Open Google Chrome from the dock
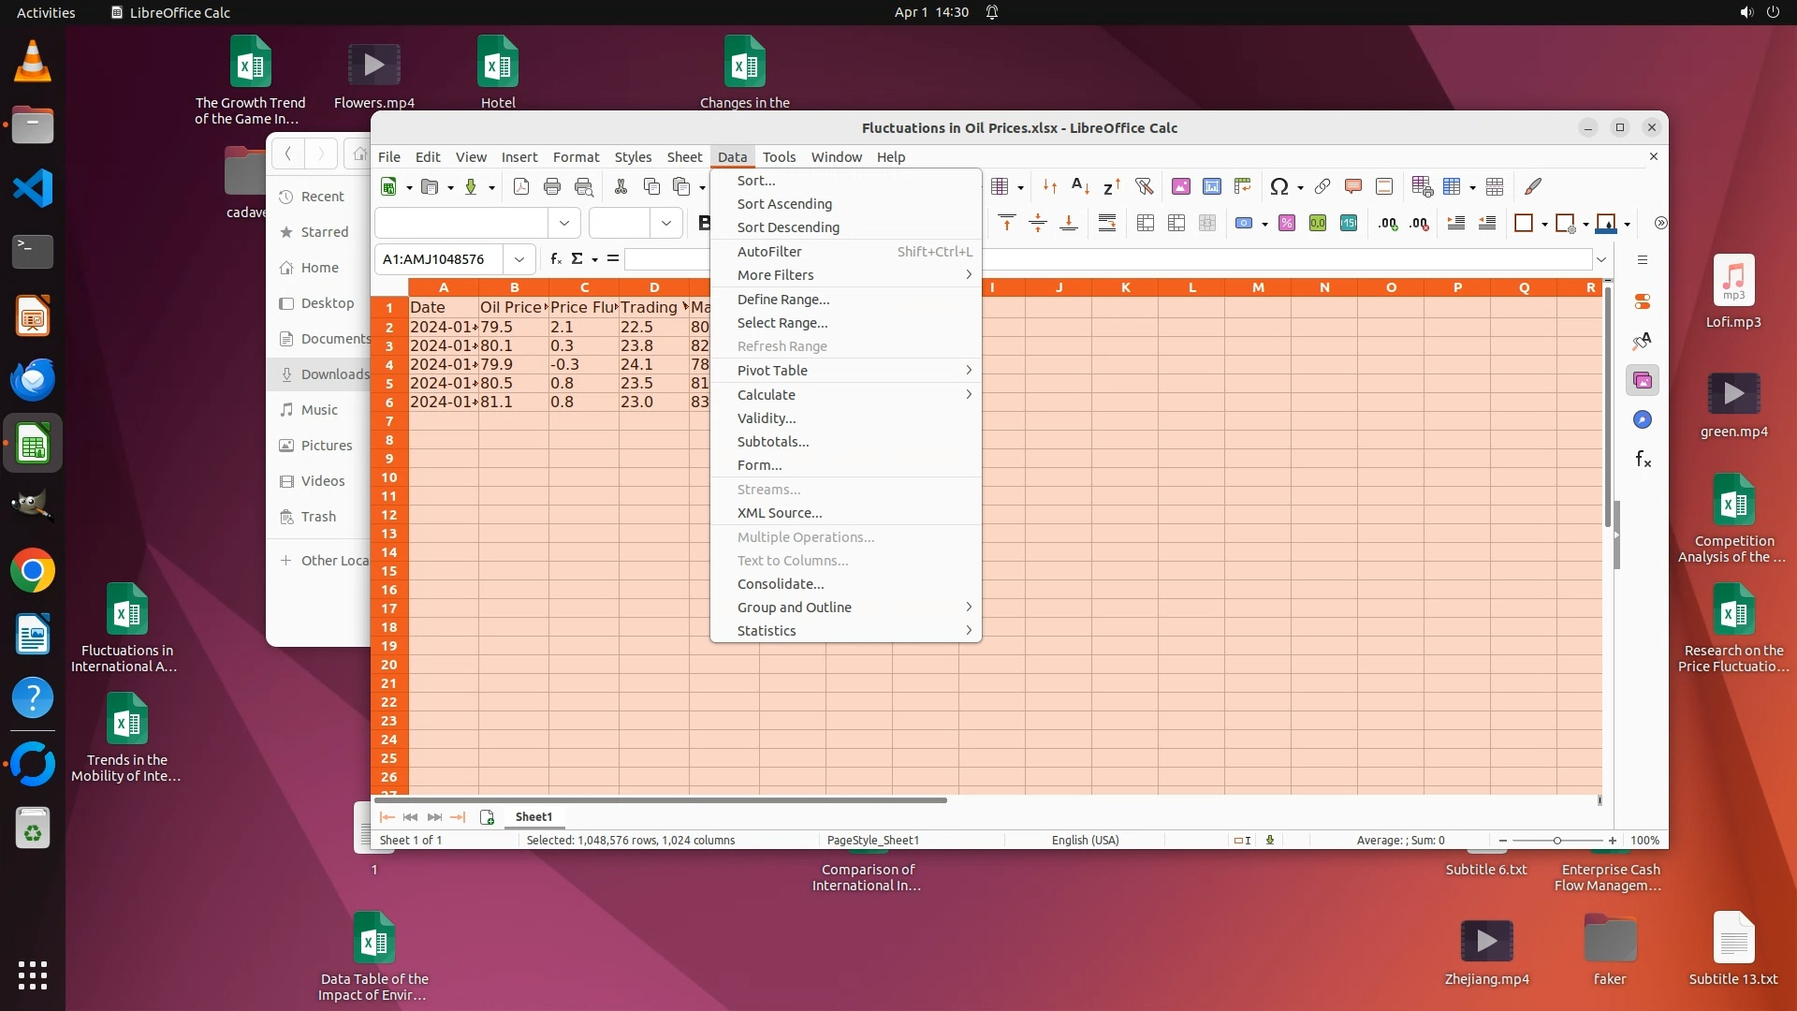 (33, 571)
